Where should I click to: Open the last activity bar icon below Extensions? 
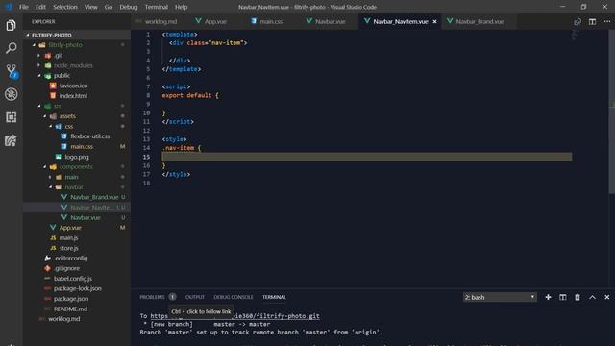(11, 140)
